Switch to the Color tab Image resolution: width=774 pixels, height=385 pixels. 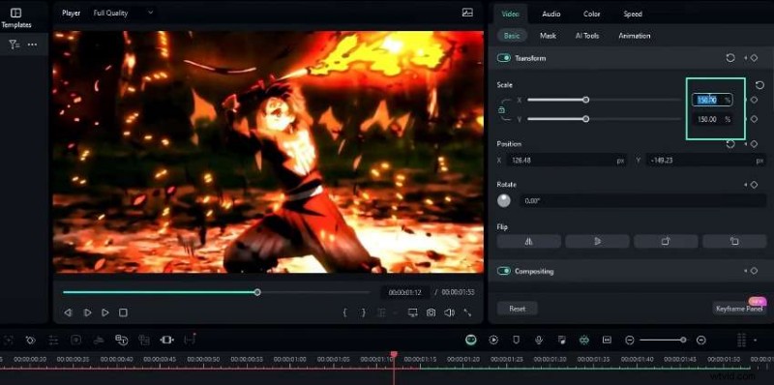tap(591, 14)
